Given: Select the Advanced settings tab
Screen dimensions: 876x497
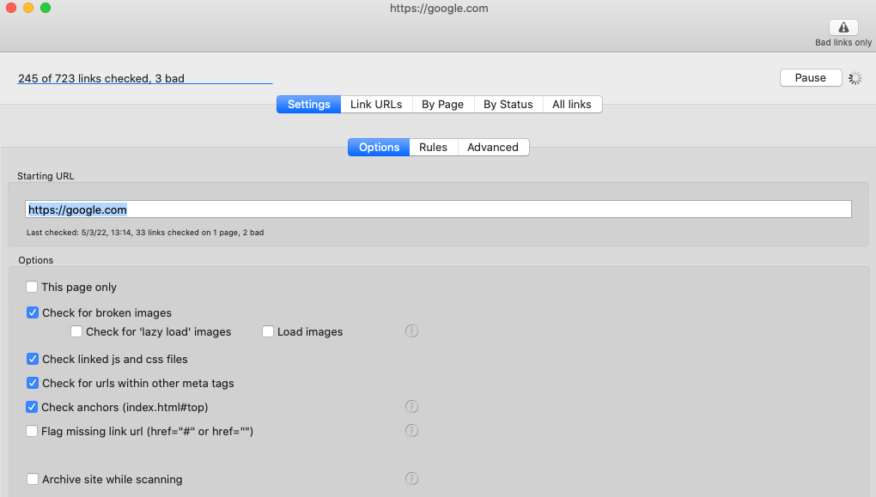Looking at the screenshot, I should click(493, 148).
